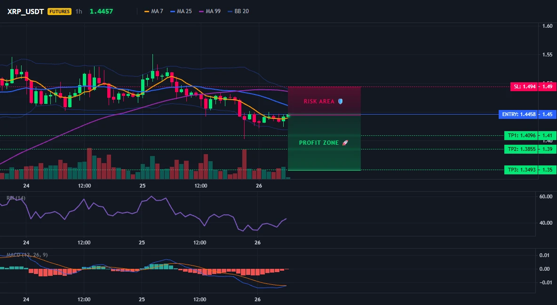Click the TP3: 1.3493 target label
Viewport: 557px width, 305px height.
[521, 170]
